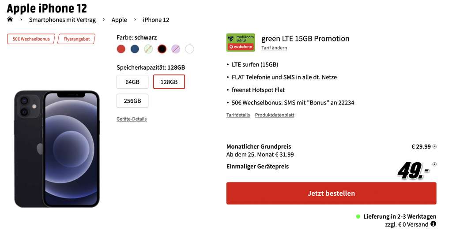
Task: Click the iPhone 12 product image
Action: [x=56, y=149]
